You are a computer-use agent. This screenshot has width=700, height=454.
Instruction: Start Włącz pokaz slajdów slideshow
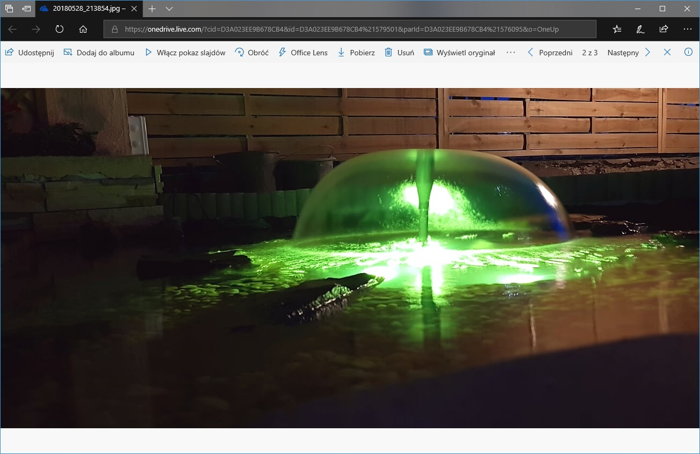(x=185, y=53)
